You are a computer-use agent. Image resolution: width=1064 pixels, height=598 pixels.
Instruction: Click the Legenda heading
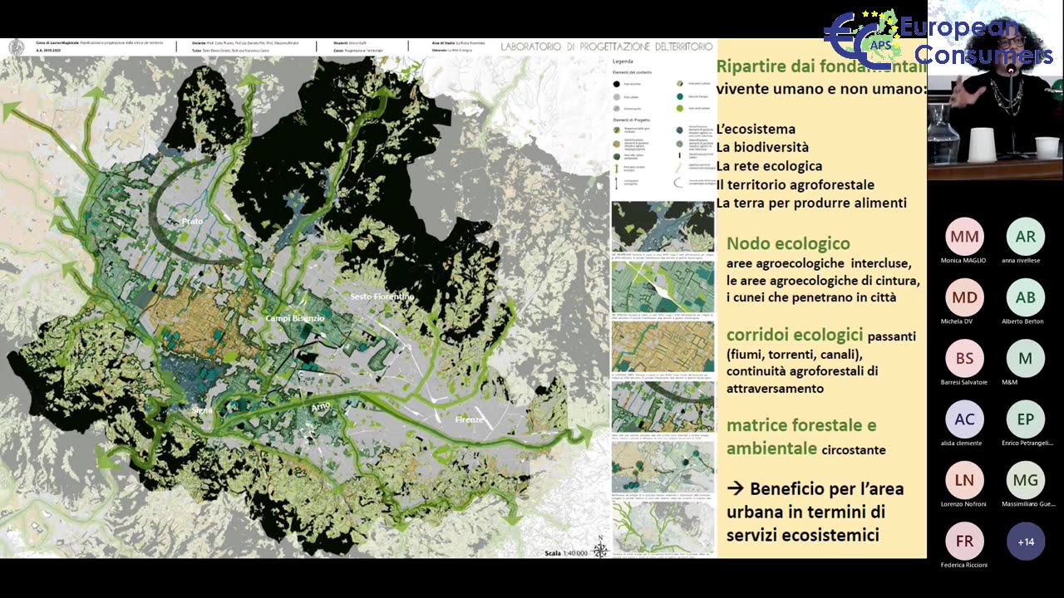pyautogui.click(x=623, y=61)
